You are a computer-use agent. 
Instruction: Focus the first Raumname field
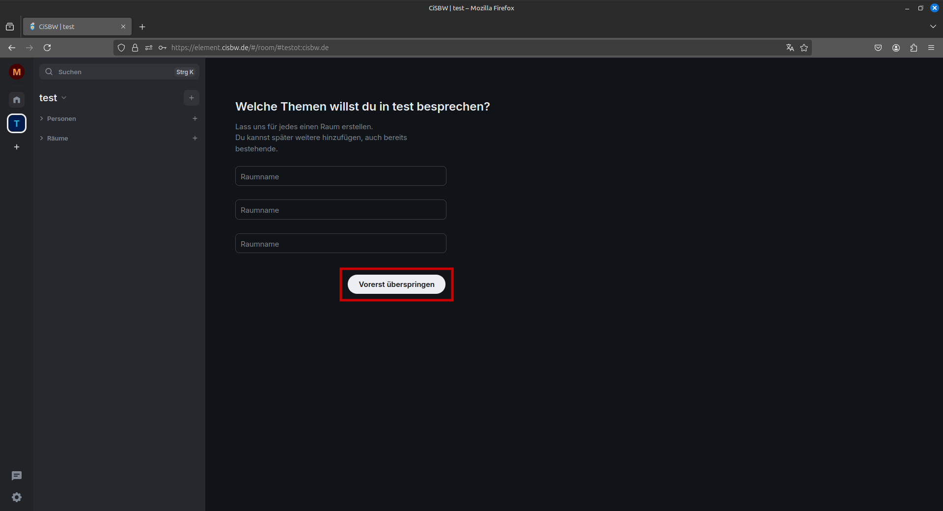(x=340, y=176)
